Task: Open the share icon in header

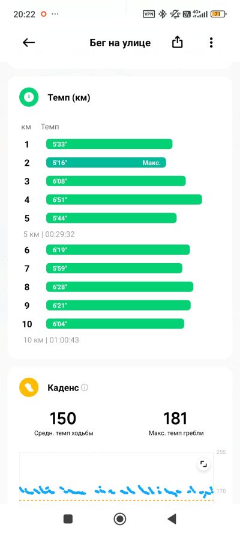Action: (177, 42)
